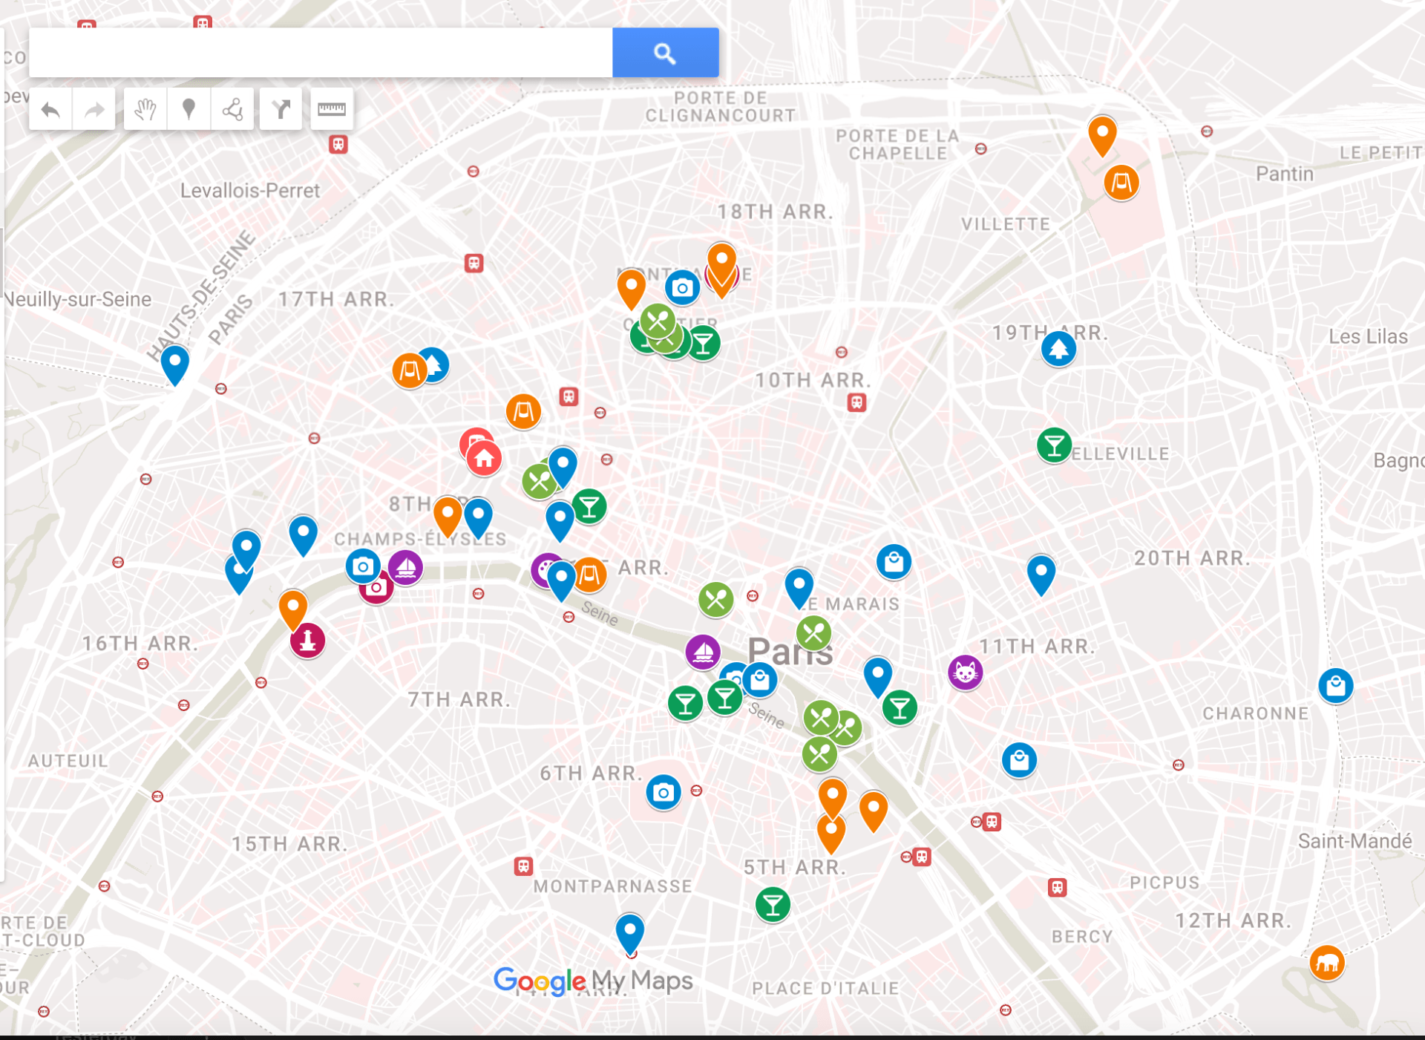The image size is (1425, 1040).
Task: Click the blue pin near Neuilly-sur-Seine
Action: coord(174,362)
